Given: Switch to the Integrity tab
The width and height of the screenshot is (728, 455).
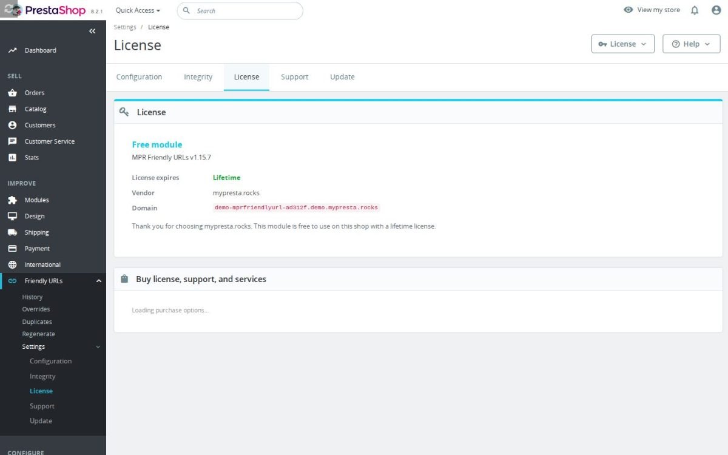Looking at the screenshot, I should click(x=198, y=77).
